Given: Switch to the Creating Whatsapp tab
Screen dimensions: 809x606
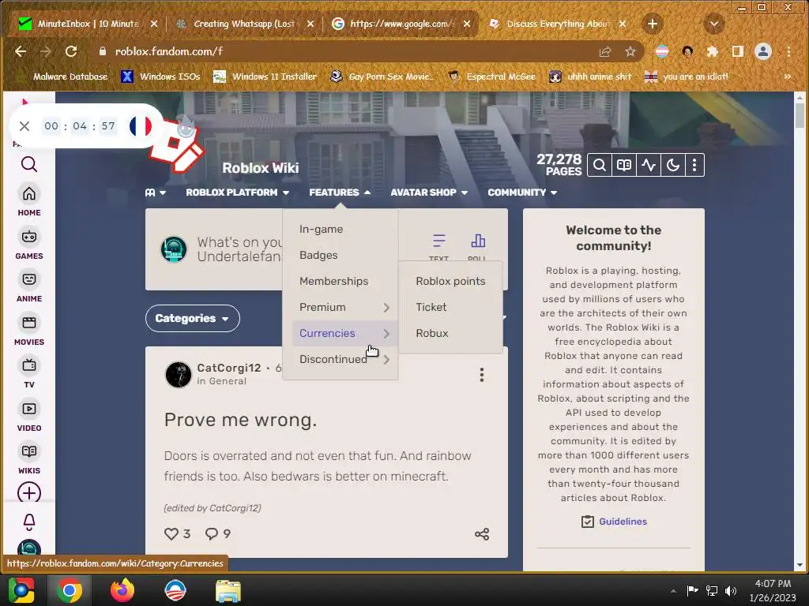Looking at the screenshot, I should point(243,24).
